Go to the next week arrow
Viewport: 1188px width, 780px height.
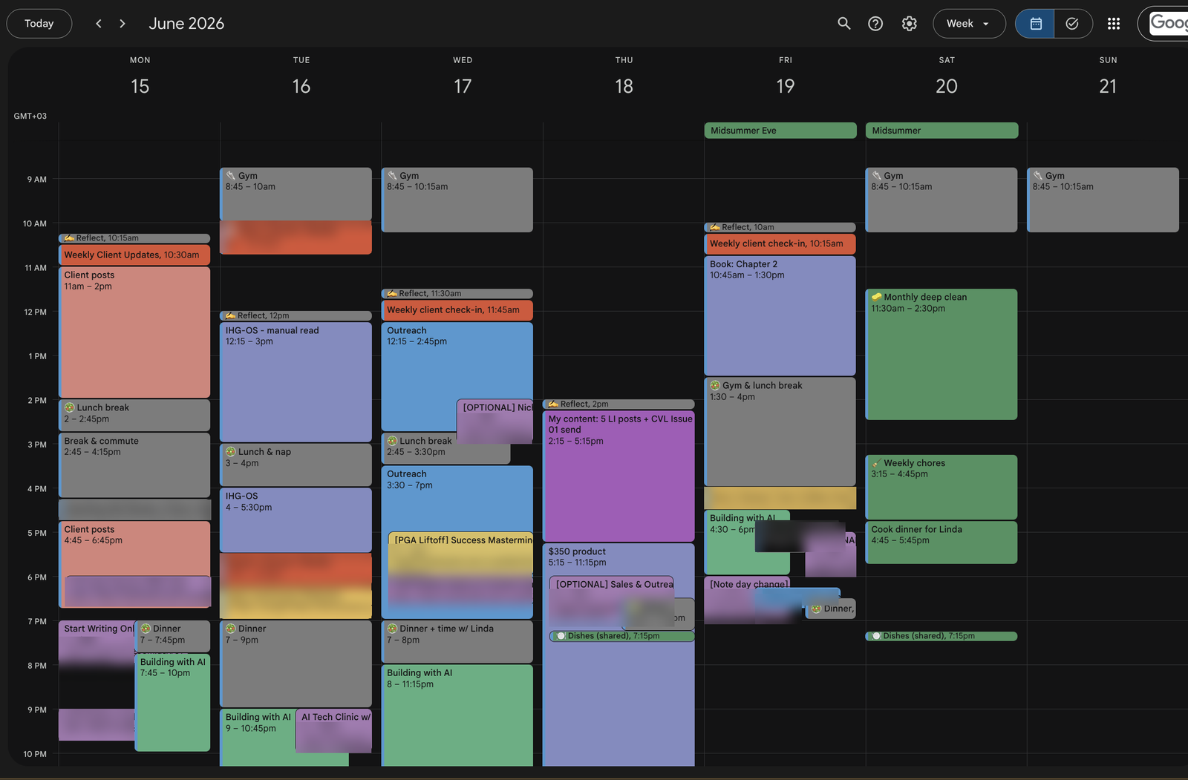click(123, 24)
